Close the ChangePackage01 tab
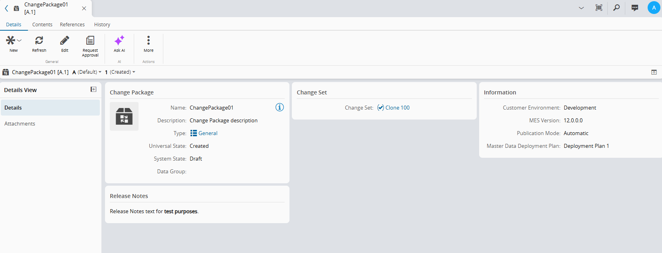 [84, 8]
